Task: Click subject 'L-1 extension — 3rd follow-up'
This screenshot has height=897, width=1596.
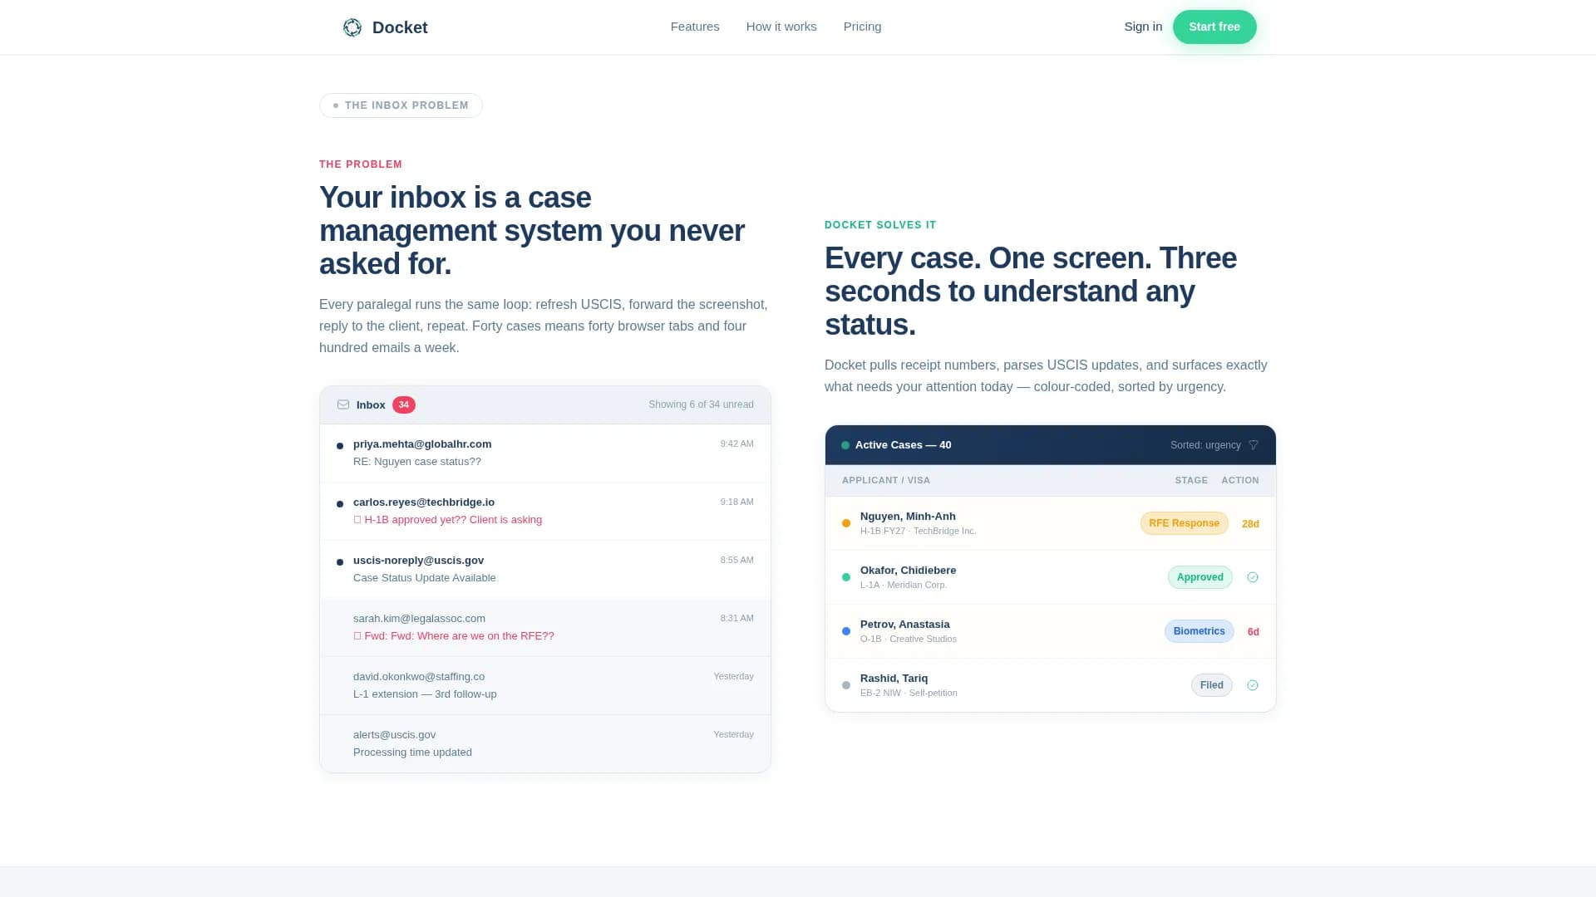Action: [x=425, y=694]
